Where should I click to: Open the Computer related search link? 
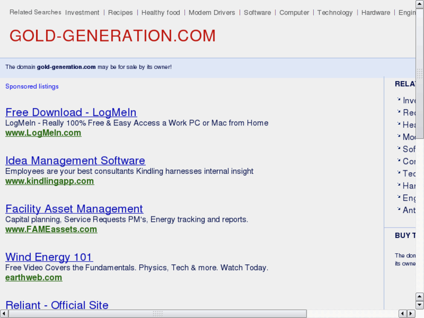tap(294, 13)
